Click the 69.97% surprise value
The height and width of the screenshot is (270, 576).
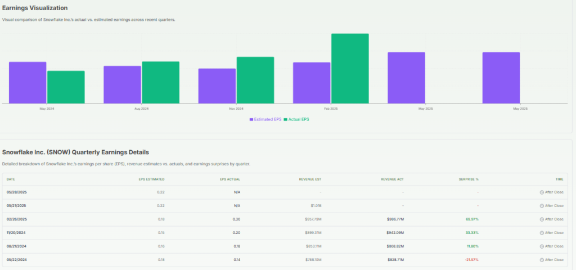coord(471,219)
